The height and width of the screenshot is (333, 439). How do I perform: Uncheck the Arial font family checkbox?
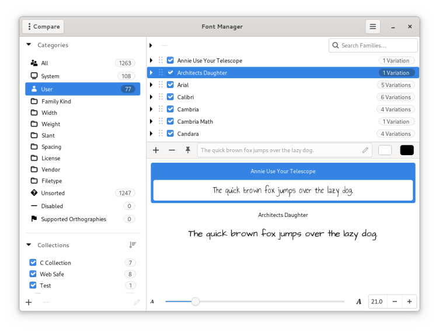[x=170, y=85]
